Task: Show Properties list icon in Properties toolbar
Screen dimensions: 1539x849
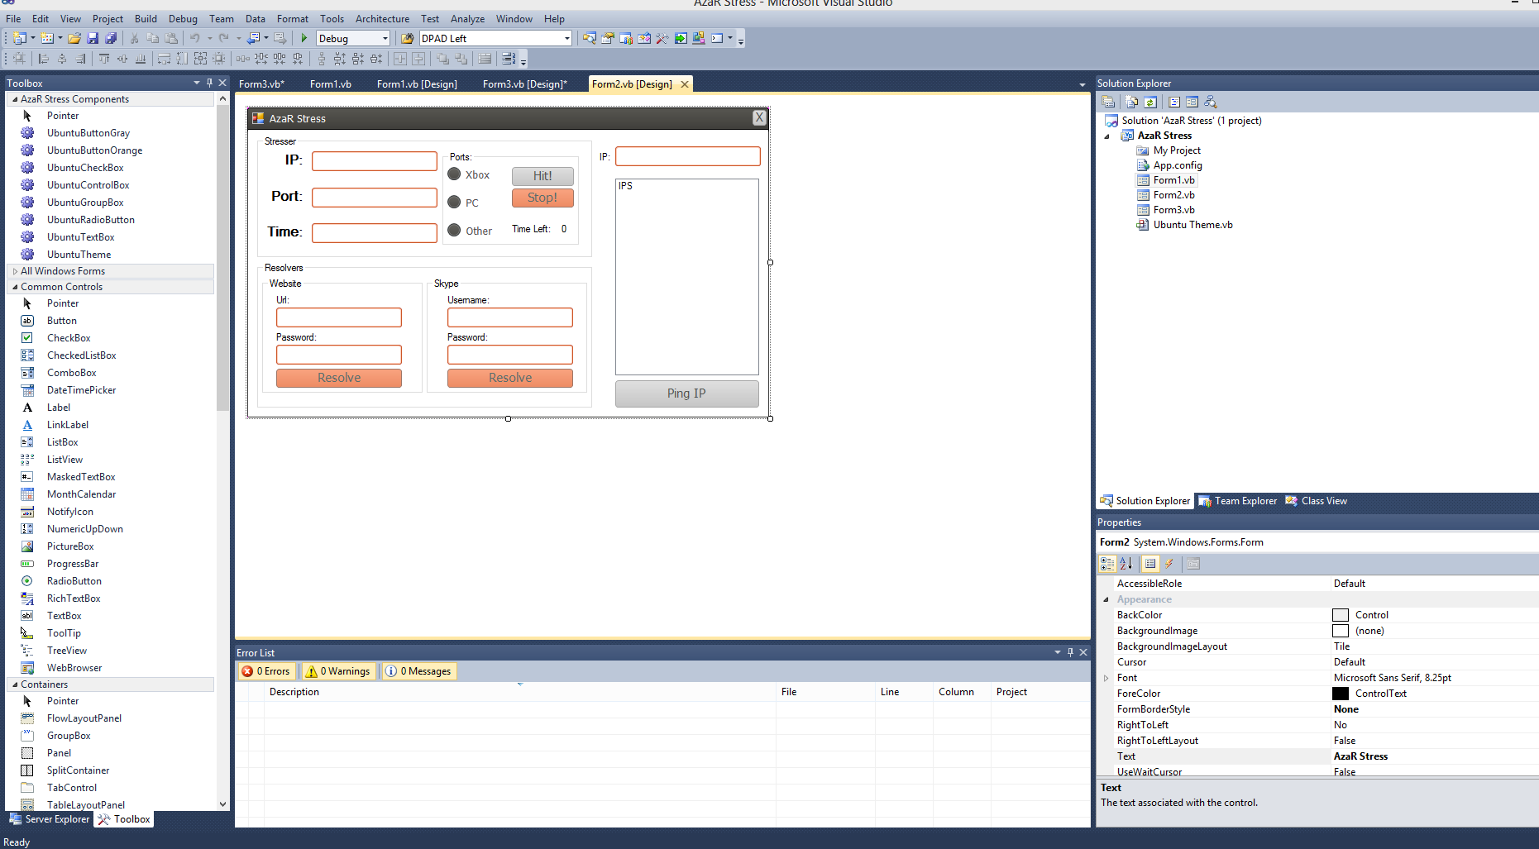Action: (x=1150, y=564)
